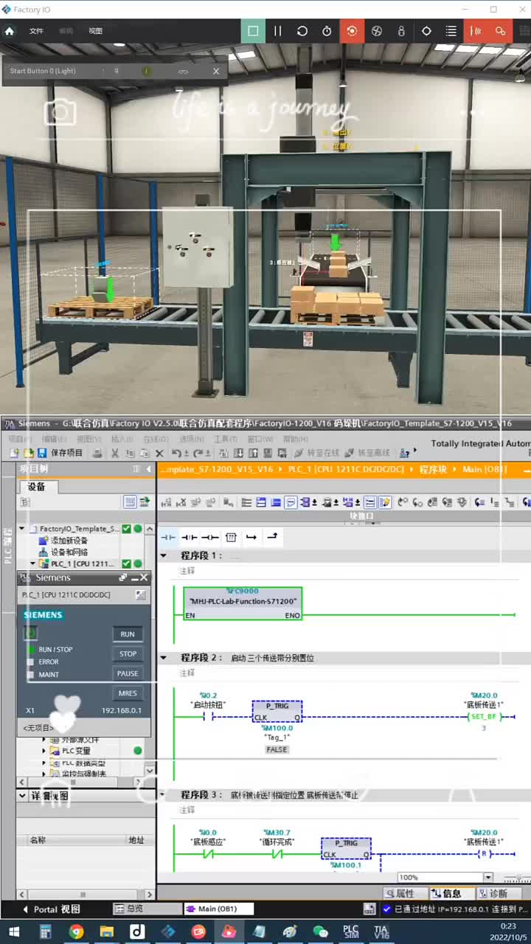Viewport: 531px width, 944px height.
Task: Insert normally open contact from ladder toolbar
Action: coord(168,537)
